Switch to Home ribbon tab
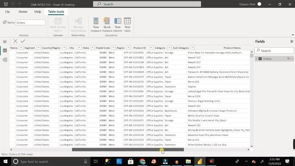This screenshot has width=295, height=166. (23, 12)
